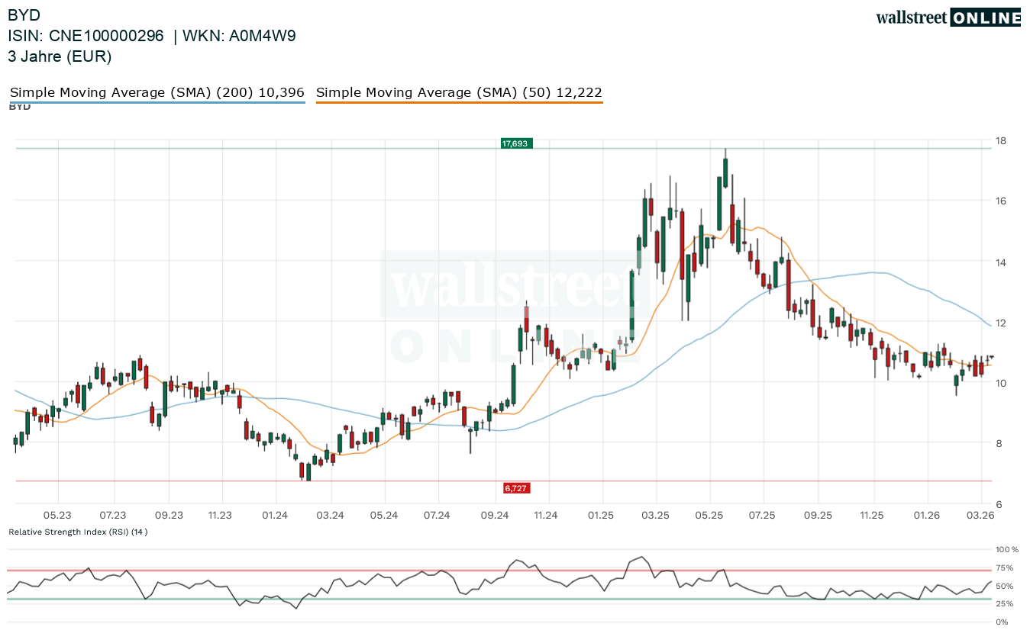Click the red 6,727 low price marker

(x=516, y=487)
